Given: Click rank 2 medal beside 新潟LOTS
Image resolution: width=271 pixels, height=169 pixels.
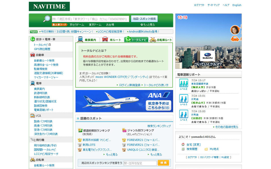Looking at the screenshot, I should tap(80, 145).
